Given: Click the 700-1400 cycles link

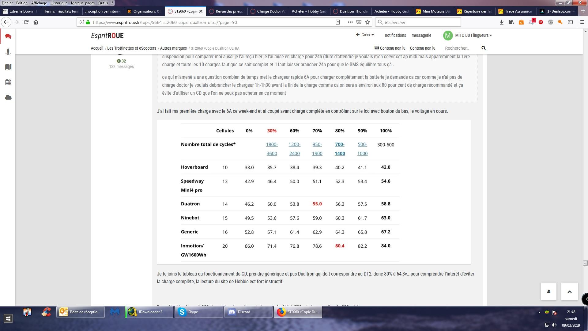Looking at the screenshot, I should [340, 149].
